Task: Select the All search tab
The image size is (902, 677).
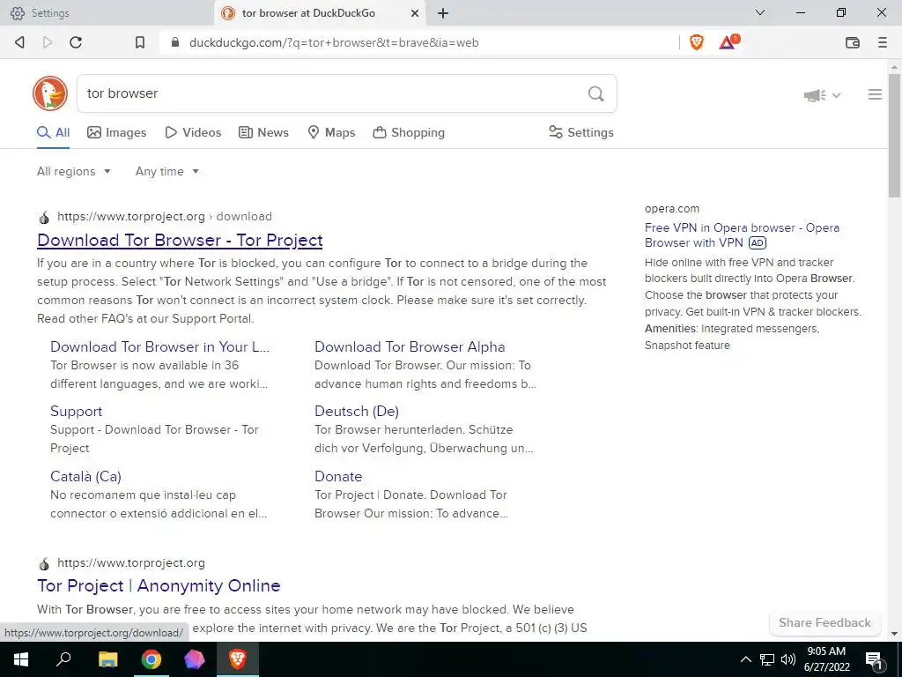Action: [x=54, y=132]
